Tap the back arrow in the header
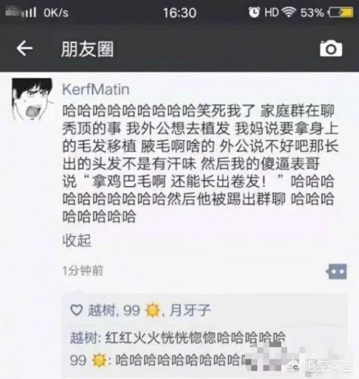This screenshot has height=379, width=359. [24, 48]
